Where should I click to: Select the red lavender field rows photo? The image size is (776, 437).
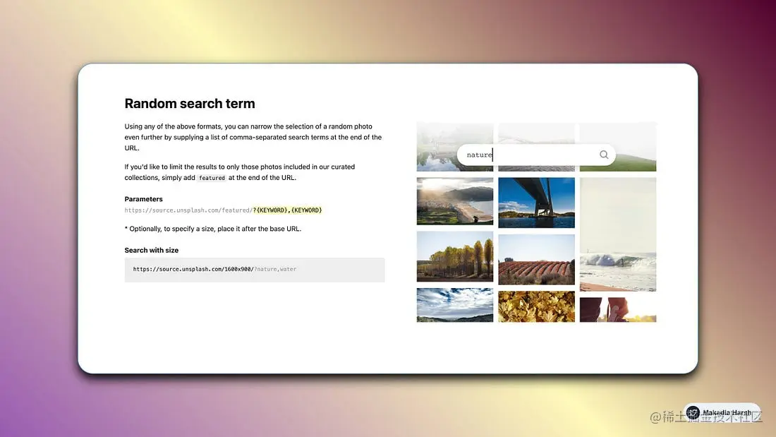click(536, 260)
